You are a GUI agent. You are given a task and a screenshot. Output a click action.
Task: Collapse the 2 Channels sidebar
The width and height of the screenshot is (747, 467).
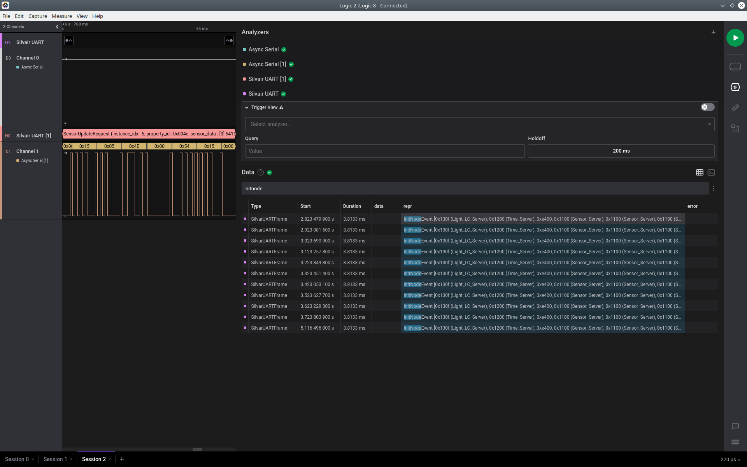click(57, 26)
